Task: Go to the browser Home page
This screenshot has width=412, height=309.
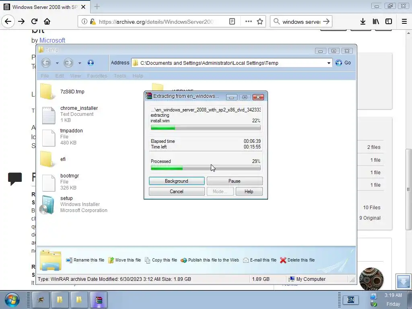Action: point(47,22)
